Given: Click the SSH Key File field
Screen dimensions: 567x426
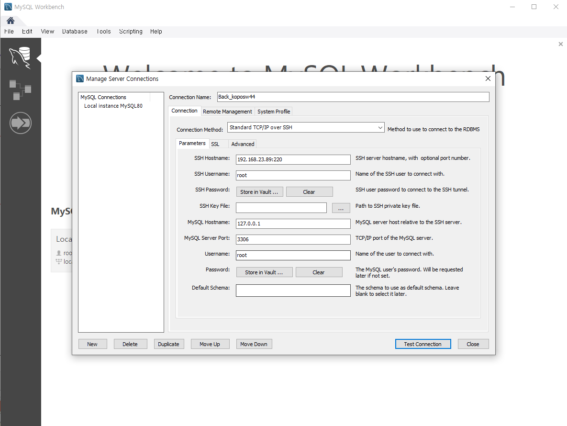Looking at the screenshot, I should (281, 208).
